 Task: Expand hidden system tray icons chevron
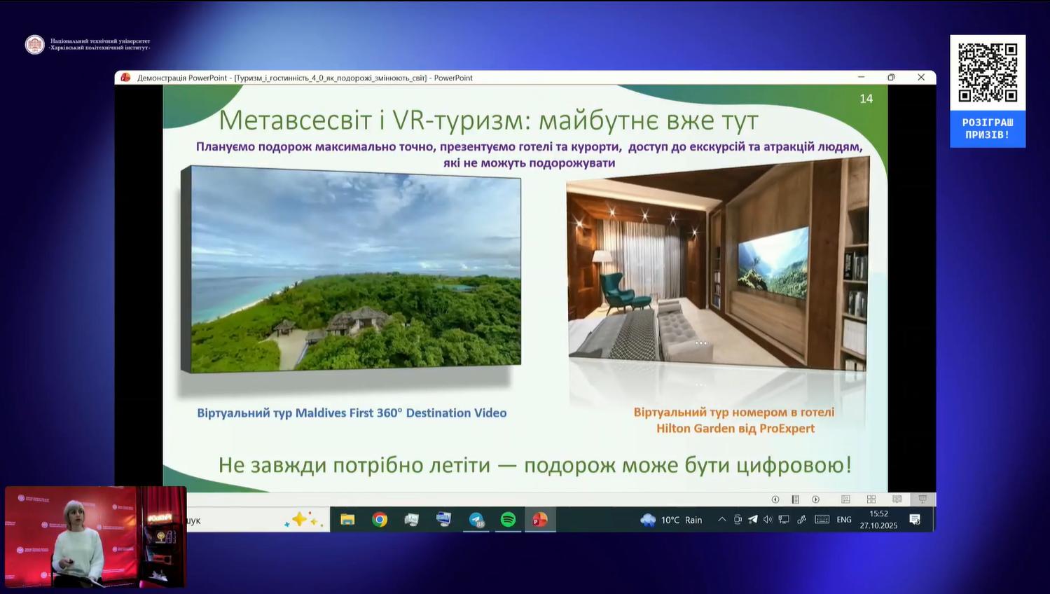721,520
